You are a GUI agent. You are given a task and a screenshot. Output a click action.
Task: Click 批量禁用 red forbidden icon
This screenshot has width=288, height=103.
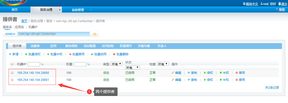pyautogui.click(x=70, y=54)
